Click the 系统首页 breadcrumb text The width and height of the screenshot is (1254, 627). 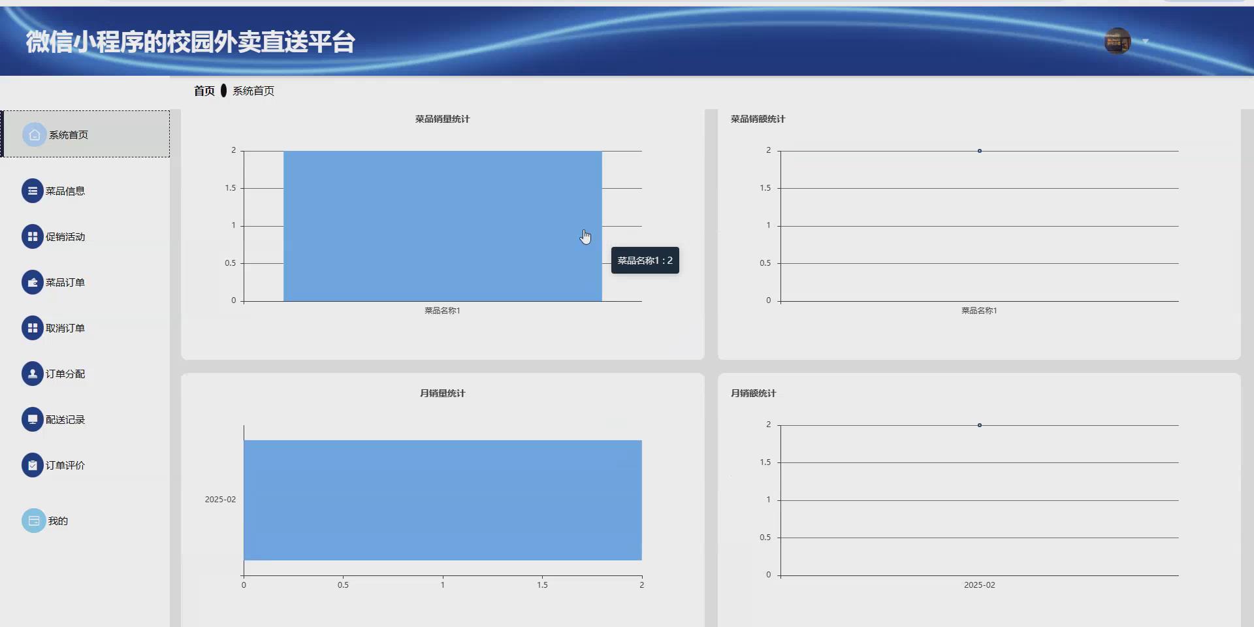point(253,91)
